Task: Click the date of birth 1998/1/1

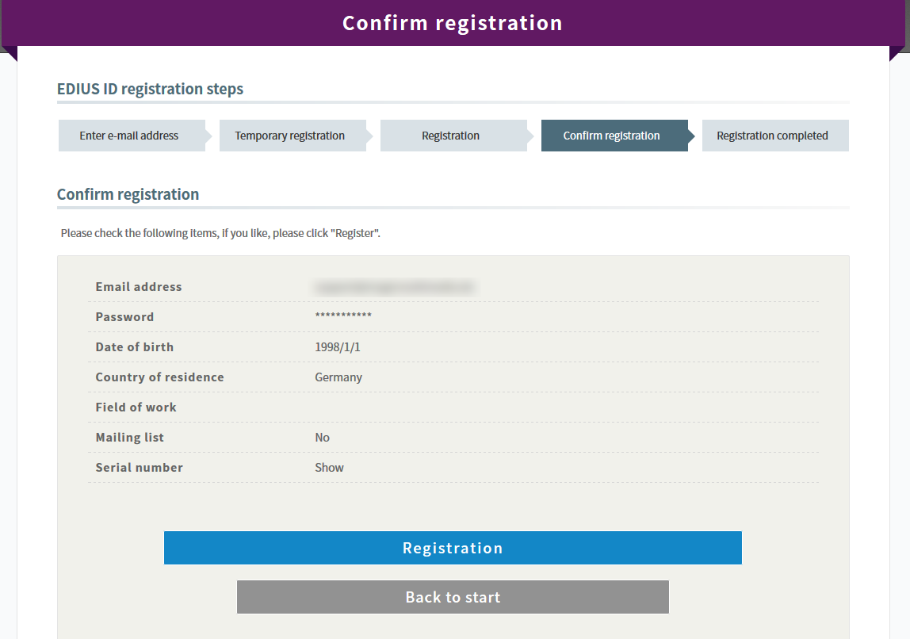Action: coord(338,347)
